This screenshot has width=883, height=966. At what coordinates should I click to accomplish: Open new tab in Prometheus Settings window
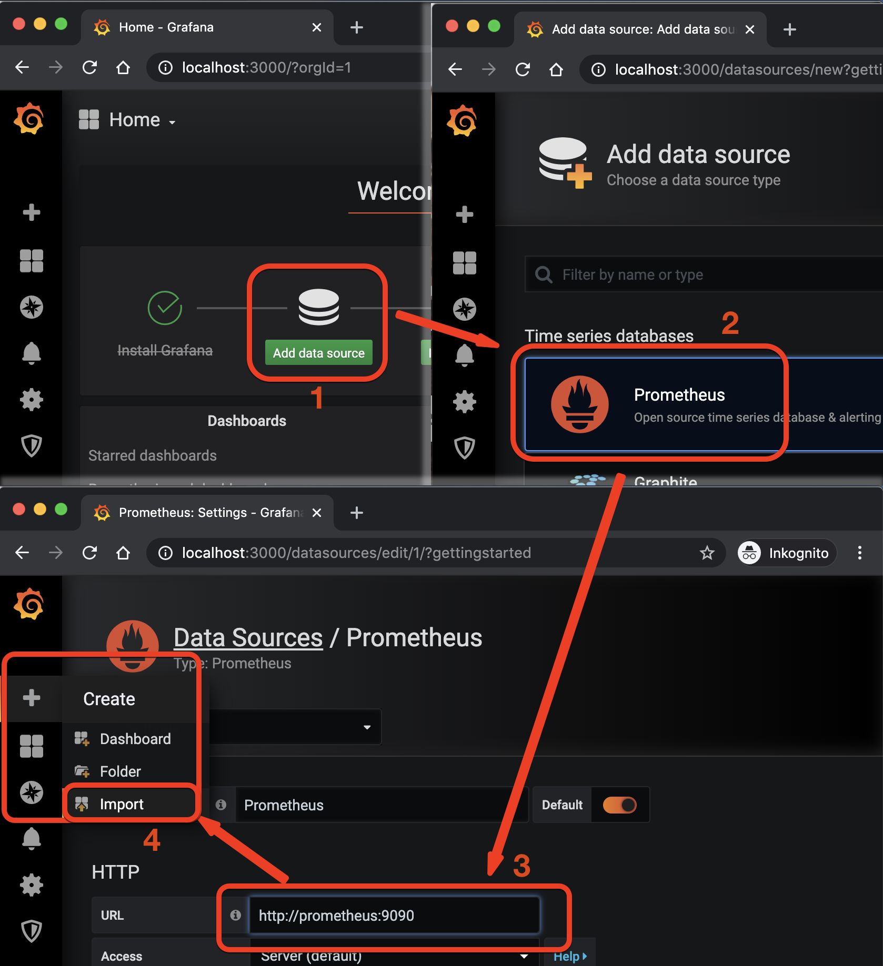click(x=357, y=513)
